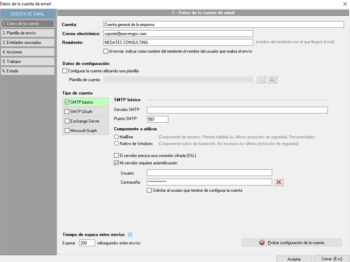Uncheck Mi servidor requiere autentificación

click(x=116, y=163)
